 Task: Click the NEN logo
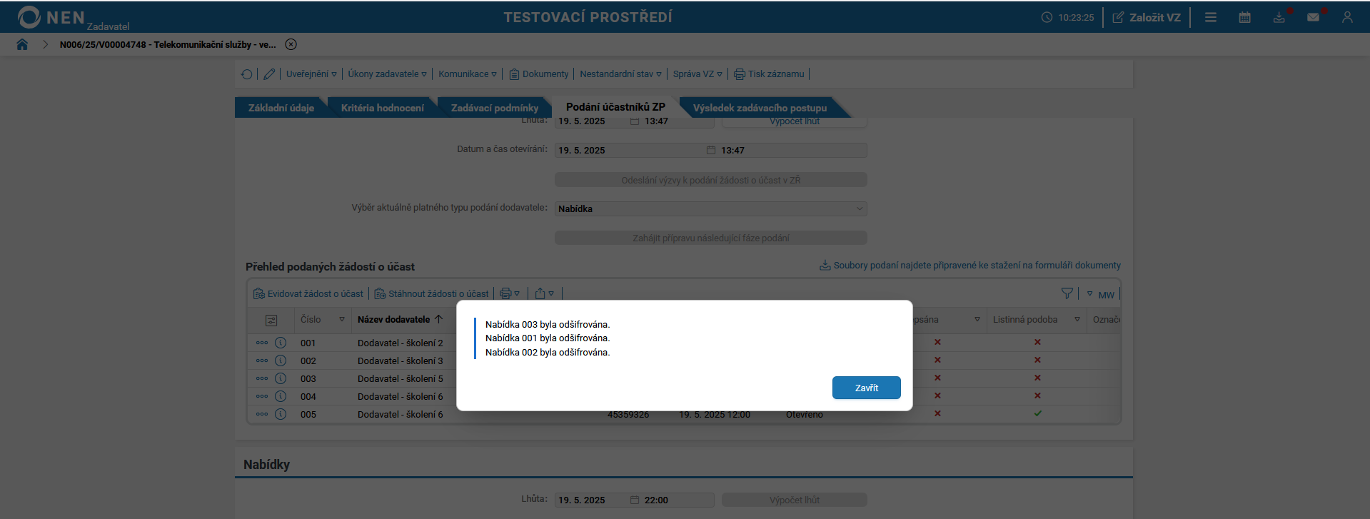point(73,18)
